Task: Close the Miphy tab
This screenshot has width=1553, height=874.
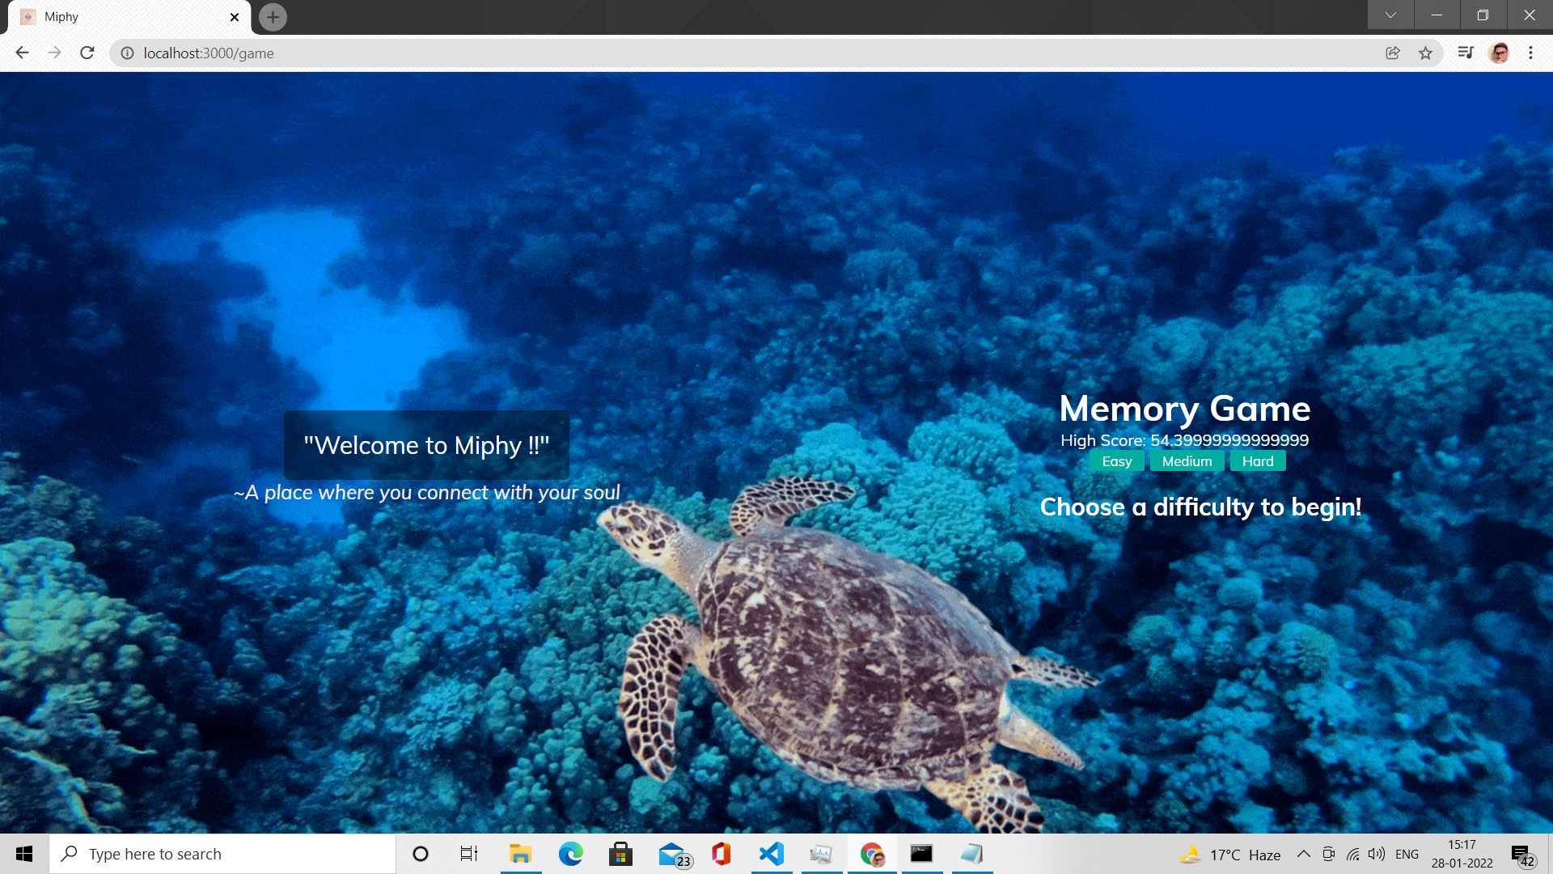Action: coord(235,16)
